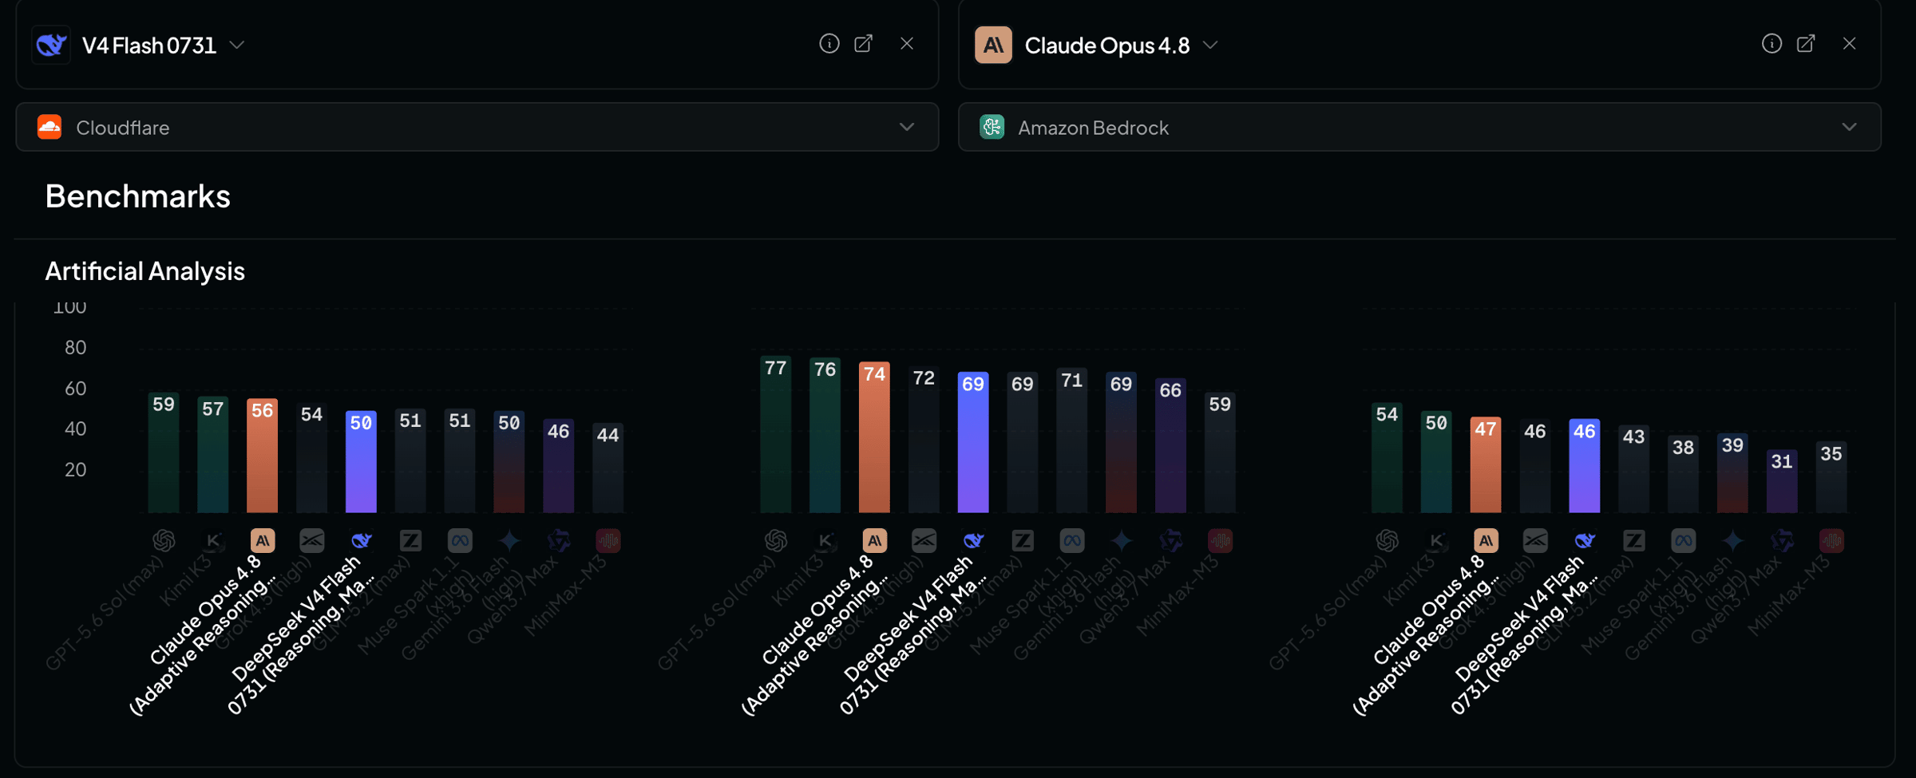Click Anthropic icon under the middle chart
Screen dimensions: 1916x778
874,541
